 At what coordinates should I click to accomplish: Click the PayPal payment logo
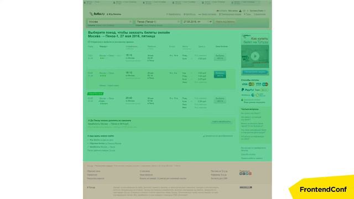point(248,90)
